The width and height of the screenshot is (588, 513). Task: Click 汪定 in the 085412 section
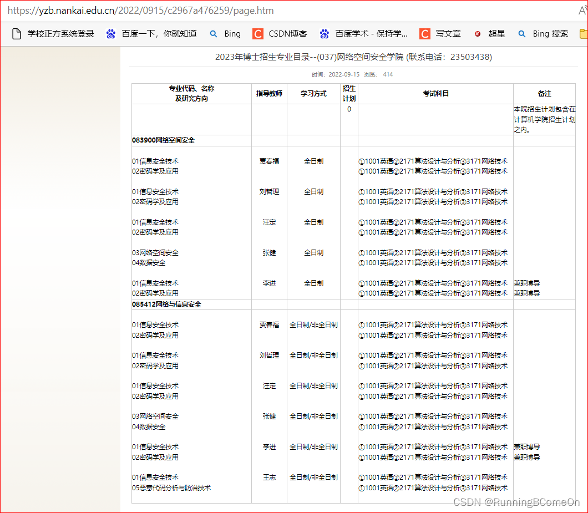269,386
